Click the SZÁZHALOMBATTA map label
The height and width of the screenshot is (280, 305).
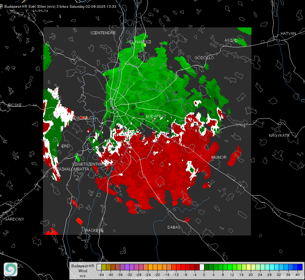pyautogui.click(x=71, y=169)
